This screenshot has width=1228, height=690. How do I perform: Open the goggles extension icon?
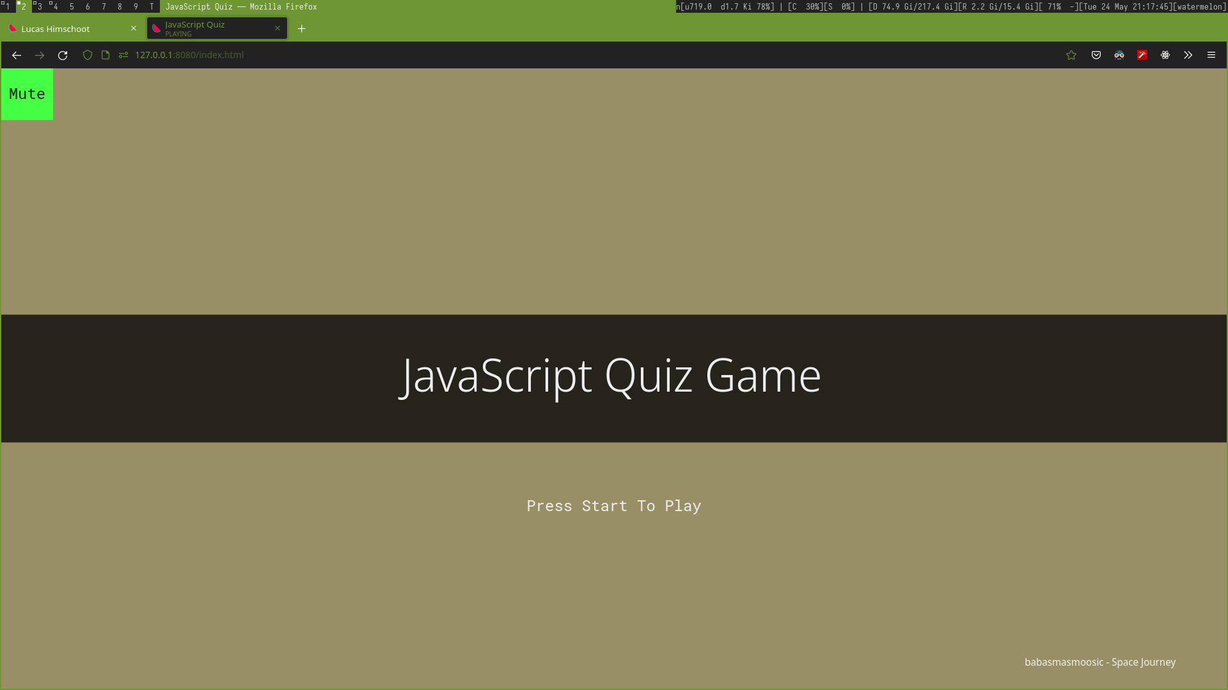pos(1119,56)
